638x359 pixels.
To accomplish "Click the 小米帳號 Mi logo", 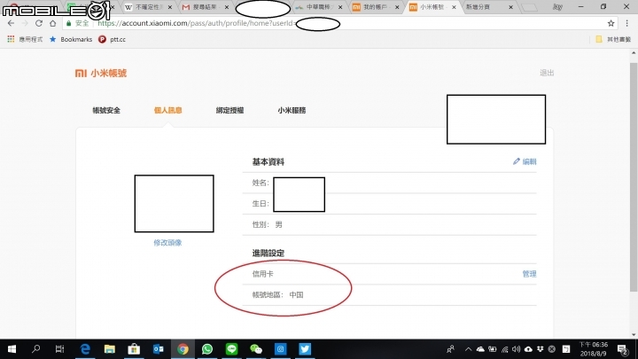I will [x=101, y=73].
